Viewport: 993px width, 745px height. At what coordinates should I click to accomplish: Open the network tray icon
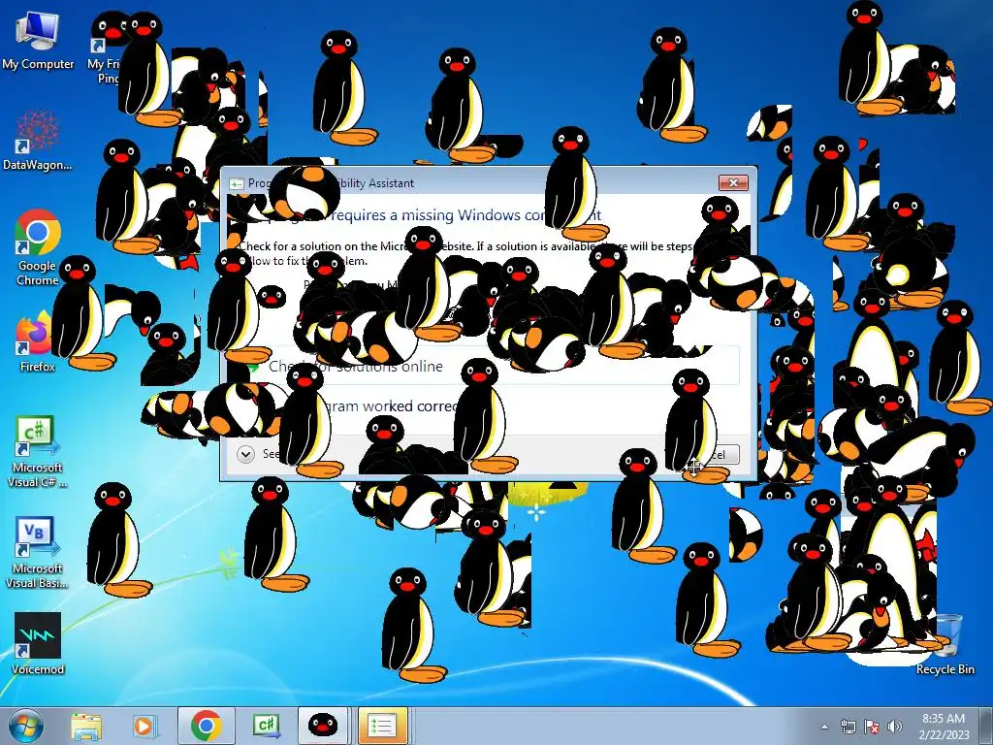[x=848, y=727]
